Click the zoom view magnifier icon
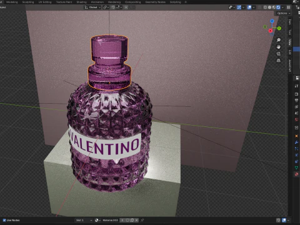Viewport: 300px width, 225px height. [279, 40]
